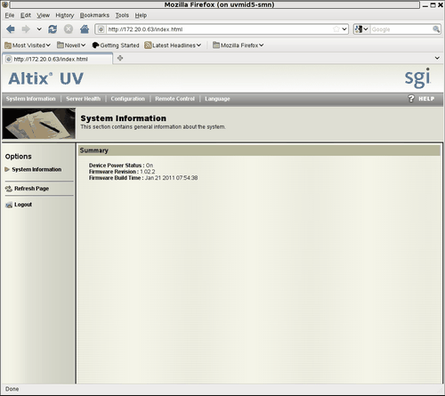
Task: Open the Language navigation tab
Action: click(217, 99)
